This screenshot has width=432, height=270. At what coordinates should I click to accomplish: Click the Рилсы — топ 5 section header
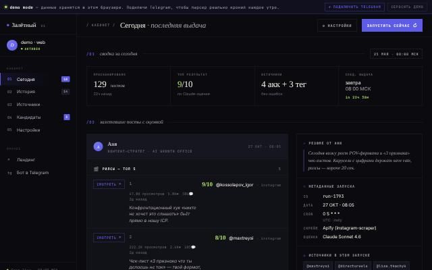tap(187, 169)
